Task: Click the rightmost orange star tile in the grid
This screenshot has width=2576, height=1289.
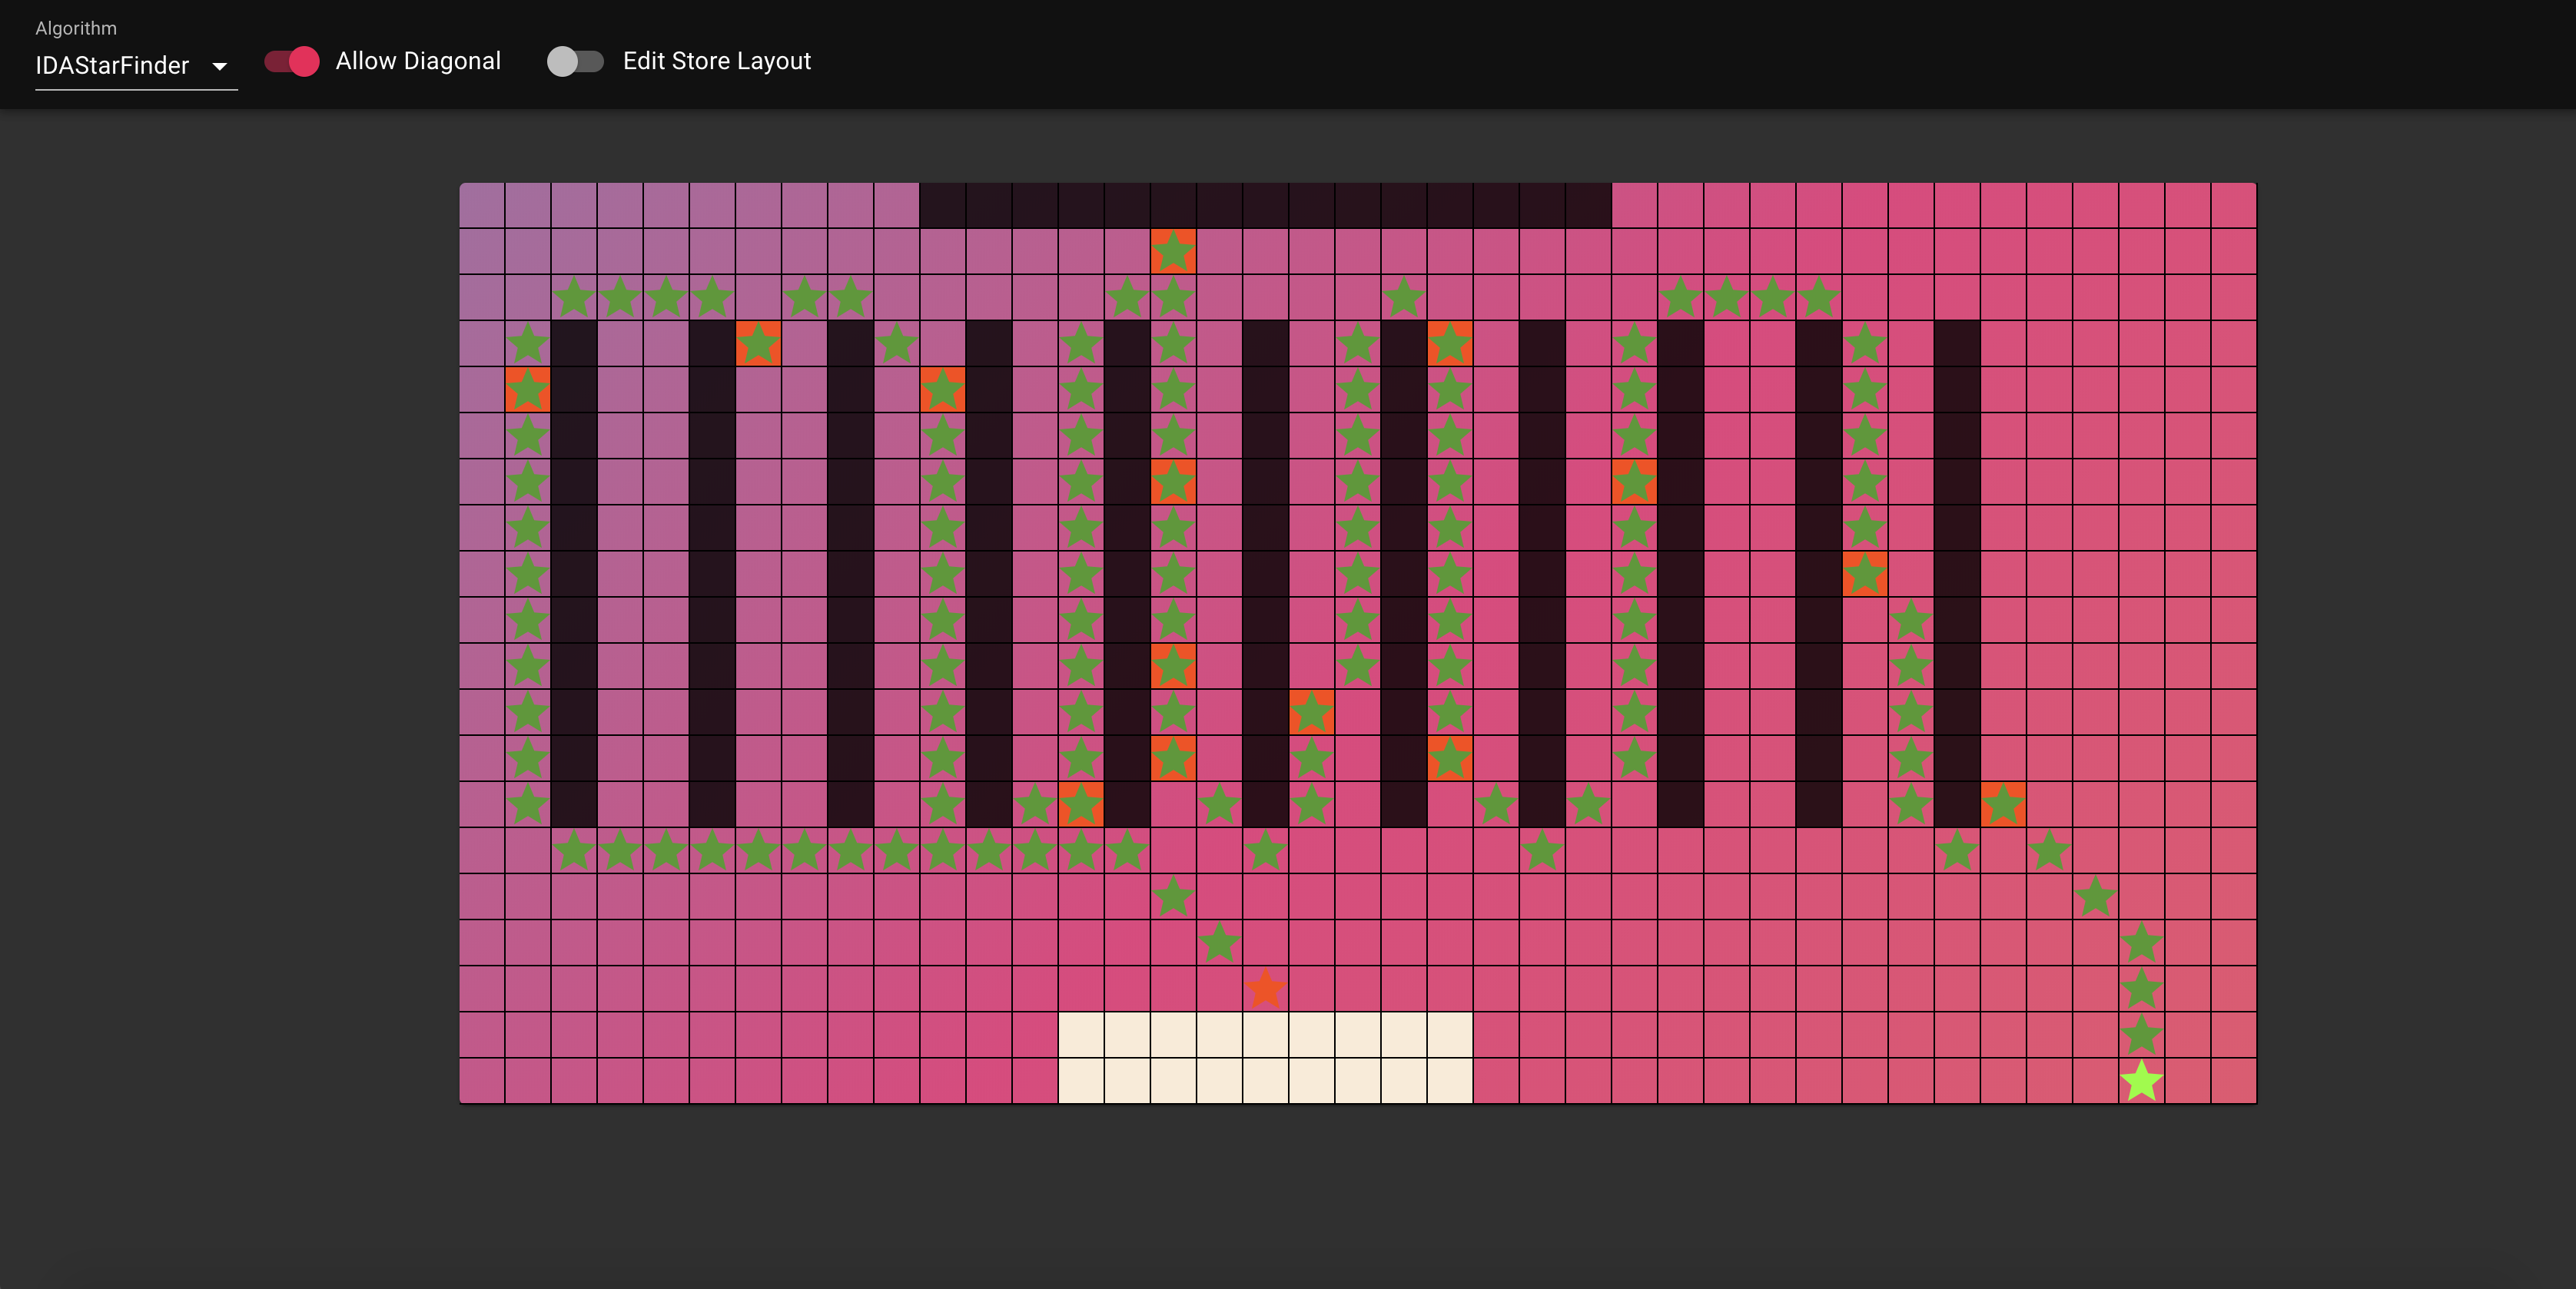Action: pyautogui.click(x=2003, y=804)
